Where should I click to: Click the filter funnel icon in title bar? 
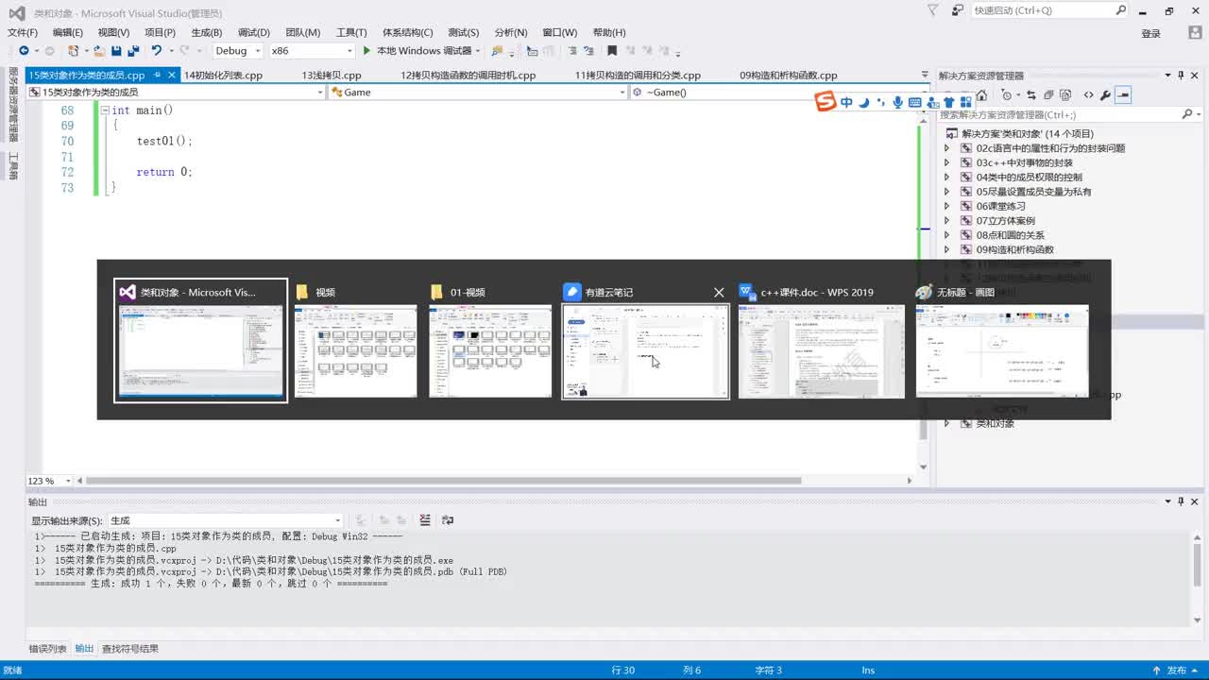[933, 10]
